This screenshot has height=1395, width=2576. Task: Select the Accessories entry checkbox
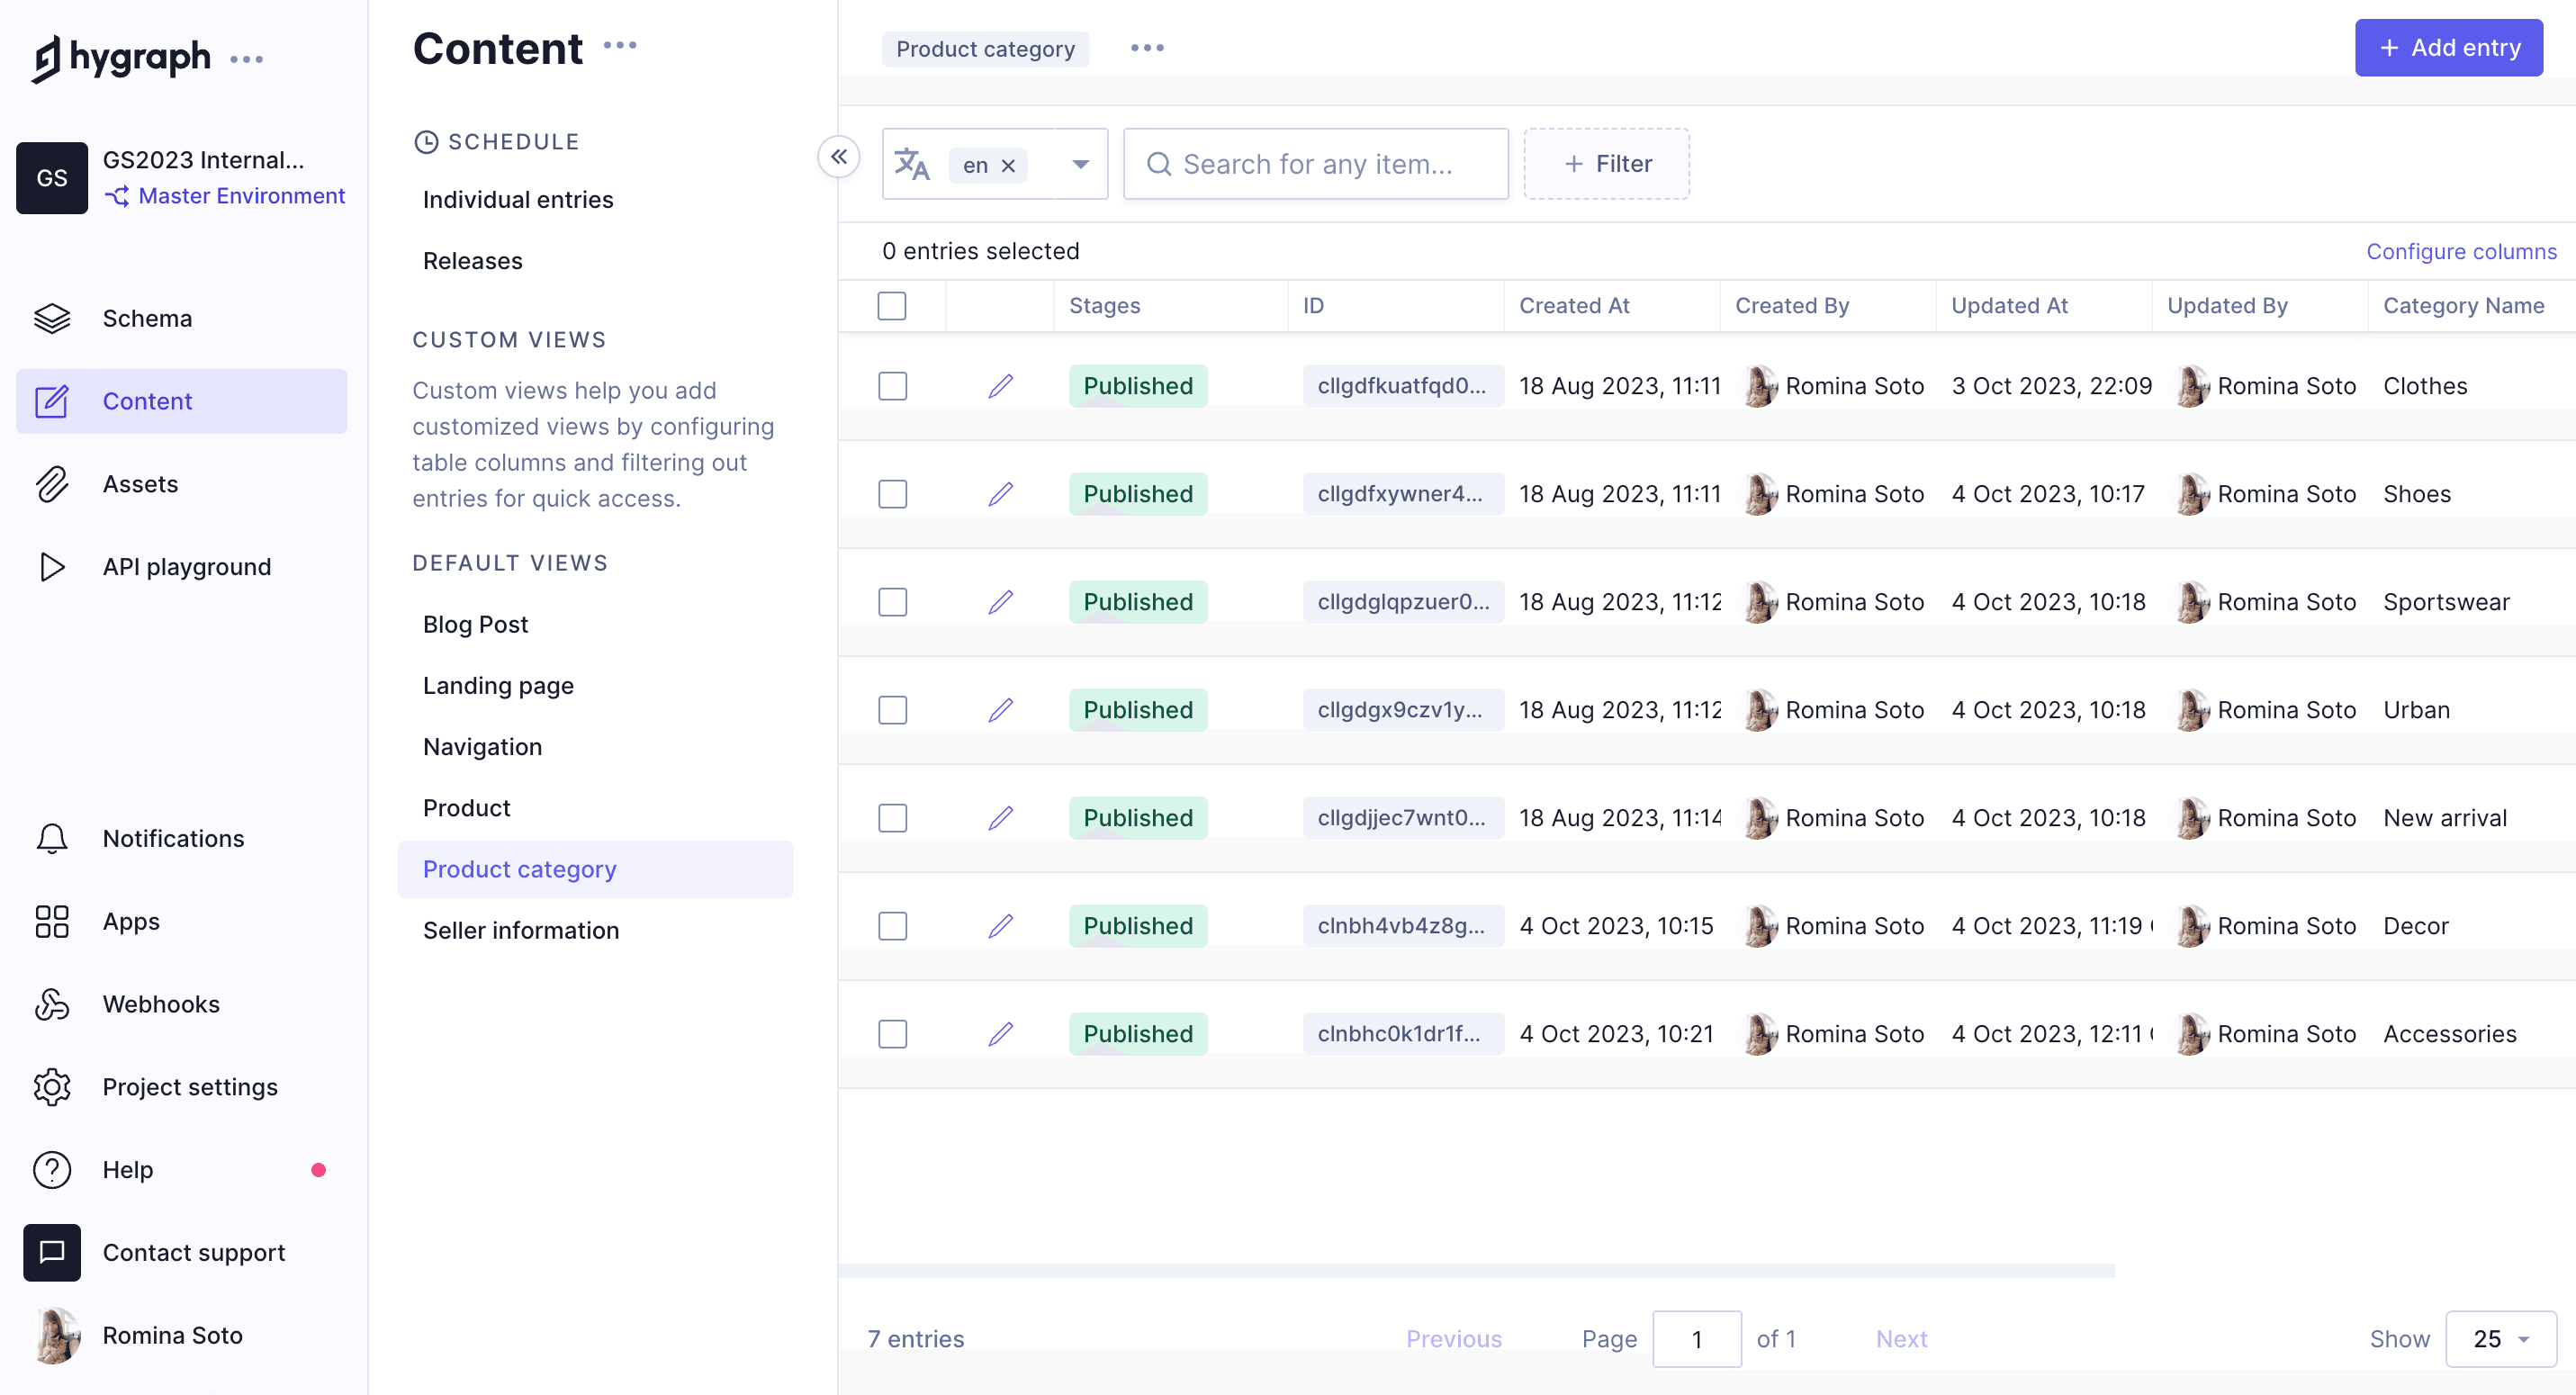pyautogui.click(x=892, y=1034)
